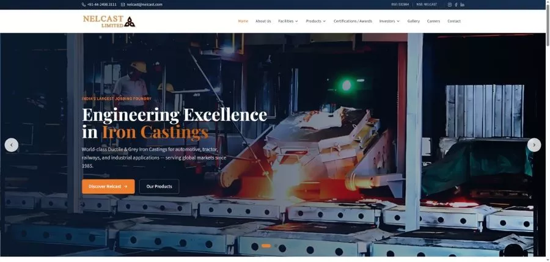Click "India's Largest Jobbing Foundry" tagline

click(117, 99)
